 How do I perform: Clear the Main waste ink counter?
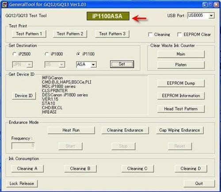[181, 54]
